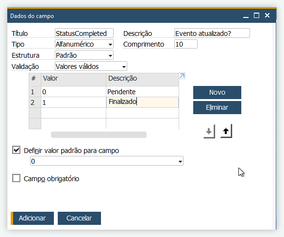
Task: Expand the Validação dropdown with Valores válidos
Action: point(91,67)
